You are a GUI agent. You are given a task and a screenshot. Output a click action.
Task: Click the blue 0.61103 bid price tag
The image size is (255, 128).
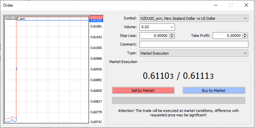[x=96, y=20]
